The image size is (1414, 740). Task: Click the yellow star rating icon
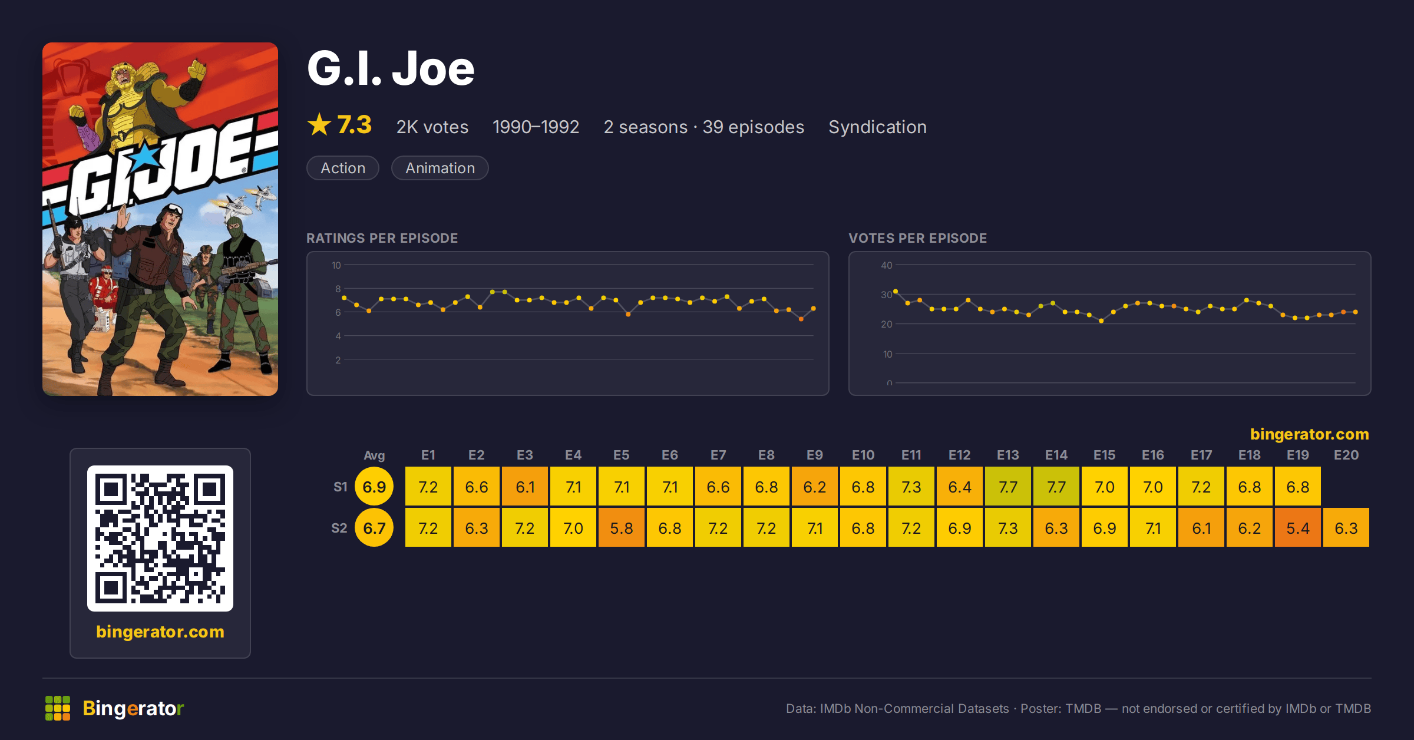(x=319, y=124)
